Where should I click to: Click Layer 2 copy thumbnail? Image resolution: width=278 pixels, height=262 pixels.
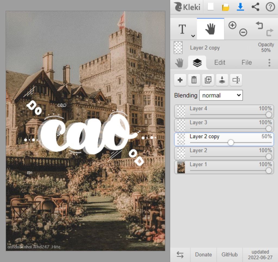point(181,139)
